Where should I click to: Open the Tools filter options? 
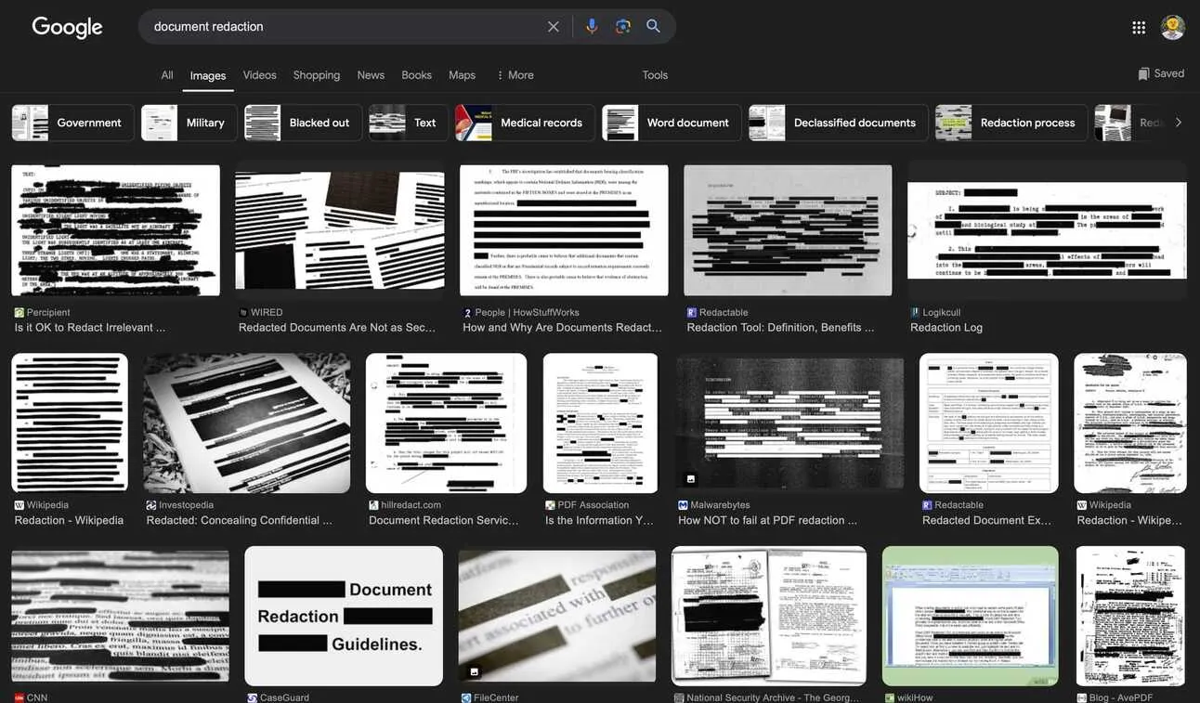point(655,75)
